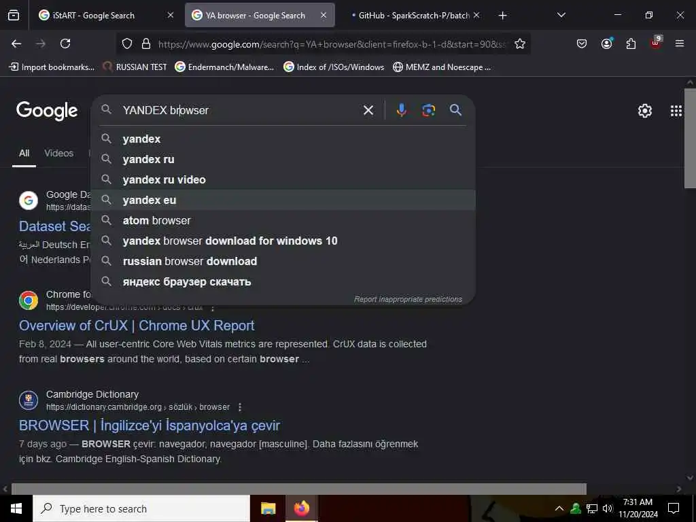Open Import bookmarks toolbar item
Viewport: 696px width, 522px height.
click(52, 67)
